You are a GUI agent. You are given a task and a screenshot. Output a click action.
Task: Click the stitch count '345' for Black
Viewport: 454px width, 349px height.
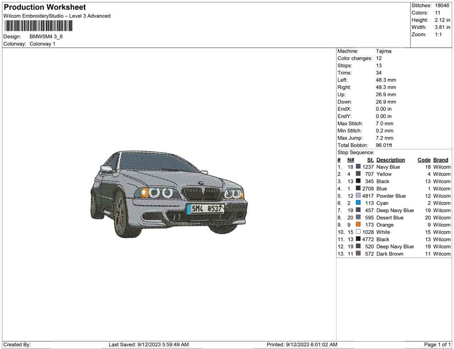[370, 181]
